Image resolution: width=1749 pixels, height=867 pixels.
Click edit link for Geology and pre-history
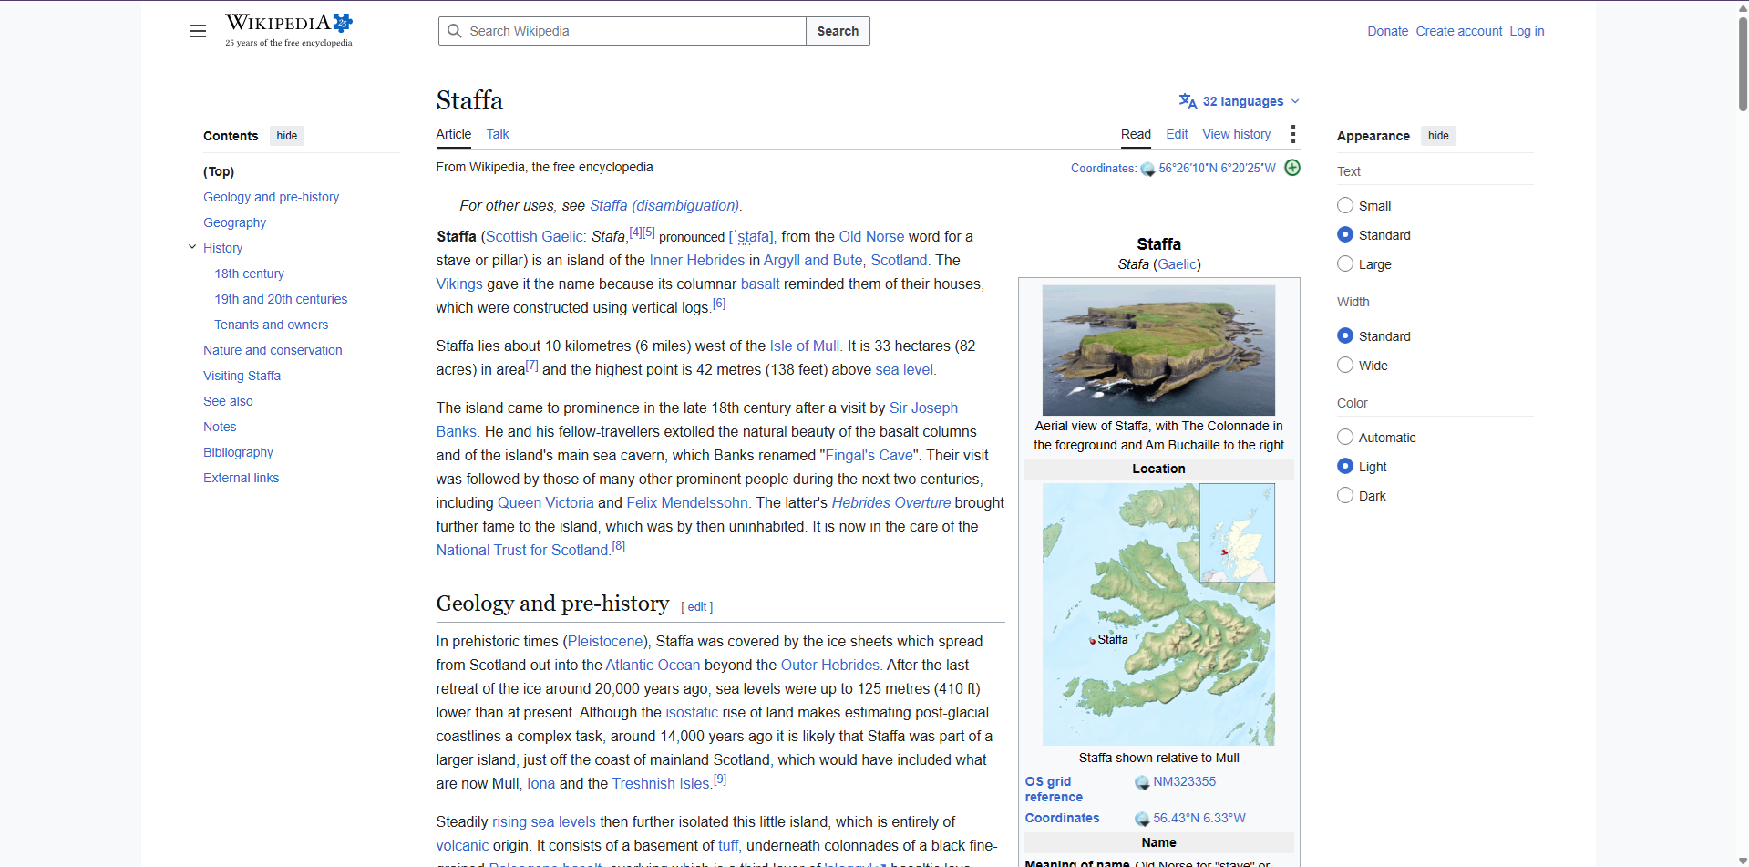coord(697,607)
